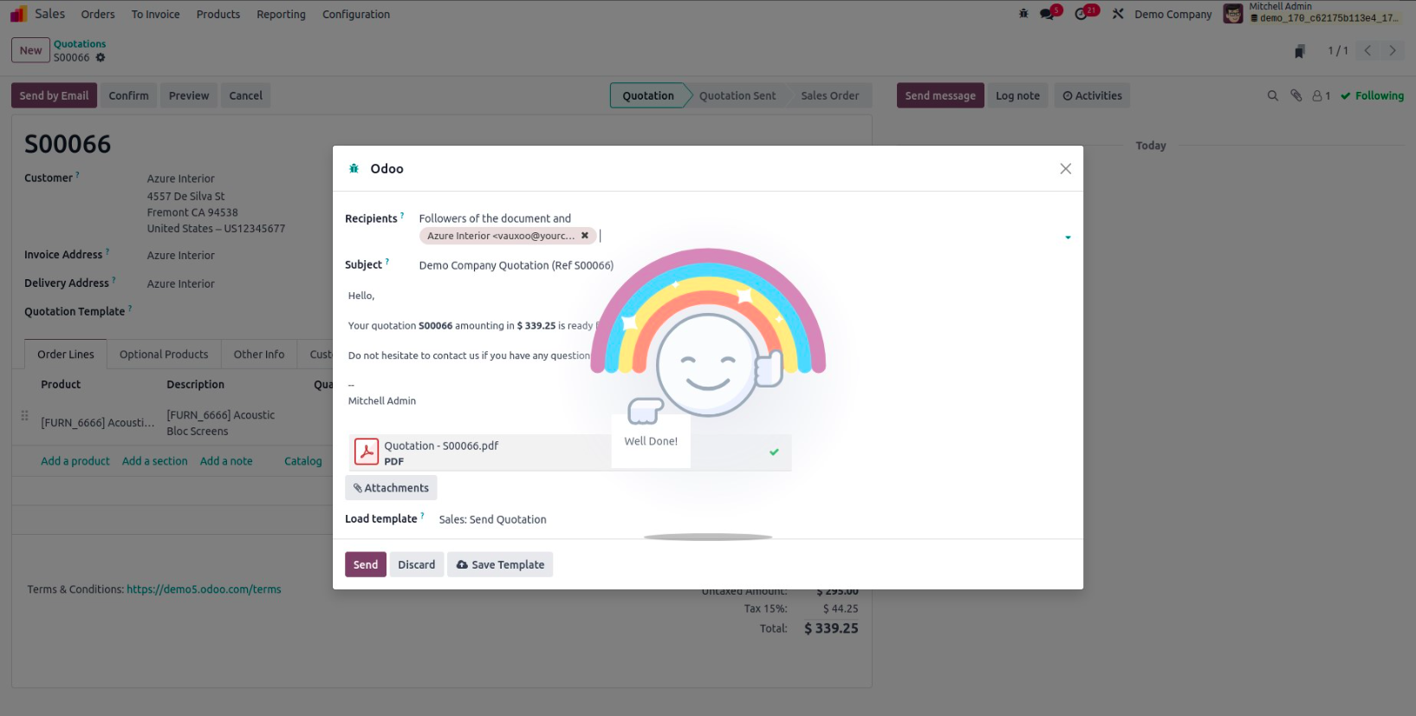The width and height of the screenshot is (1416, 716).
Task: Click the gear icon beside S00066 breadcrumb
Action: click(101, 57)
